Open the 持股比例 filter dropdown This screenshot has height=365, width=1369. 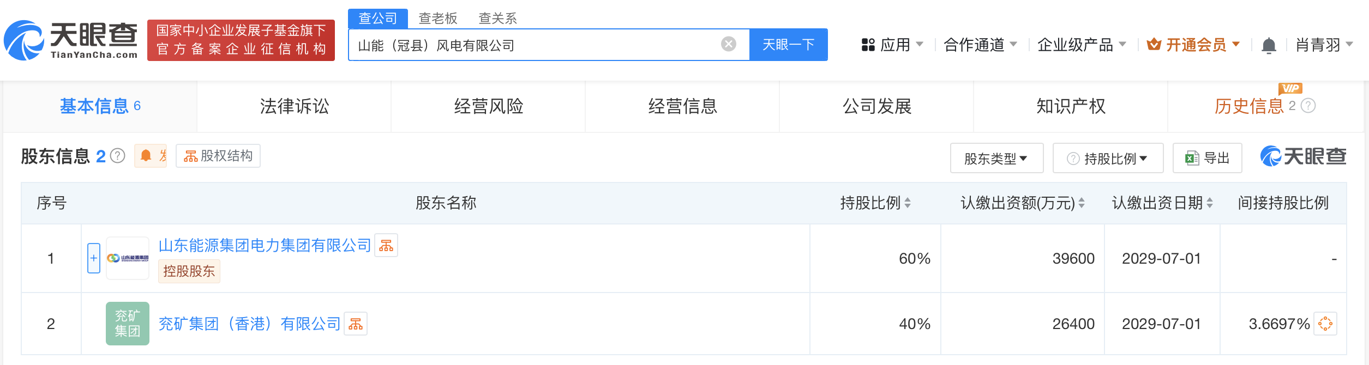point(1108,158)
